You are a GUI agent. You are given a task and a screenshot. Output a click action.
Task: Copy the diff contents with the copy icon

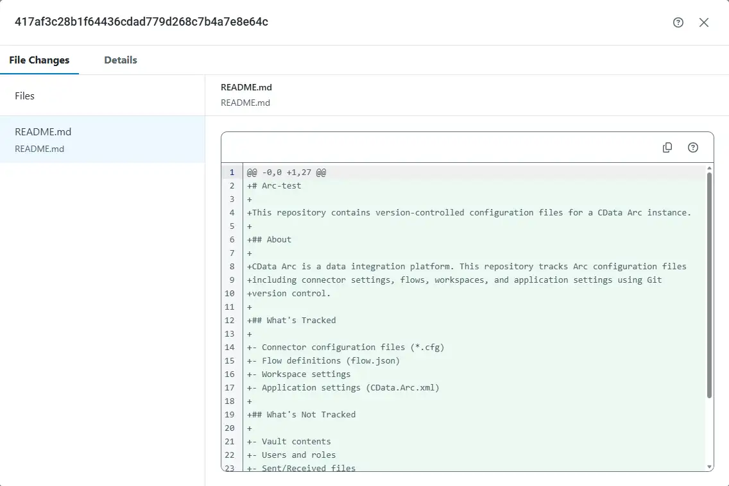click(667, 147)
